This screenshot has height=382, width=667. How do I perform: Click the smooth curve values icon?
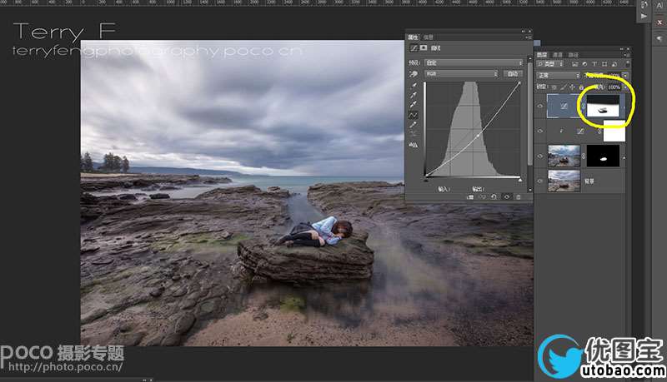pyautogui.click(x=414, y=134)
